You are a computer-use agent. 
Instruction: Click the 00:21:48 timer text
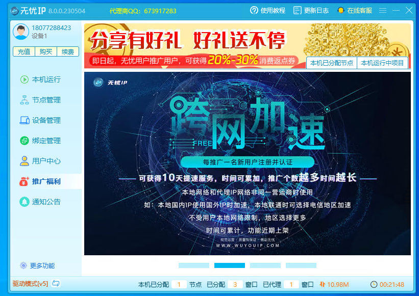[392, 284]
